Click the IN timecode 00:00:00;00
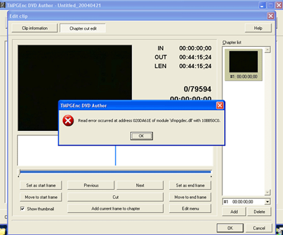 click(195, 48)
